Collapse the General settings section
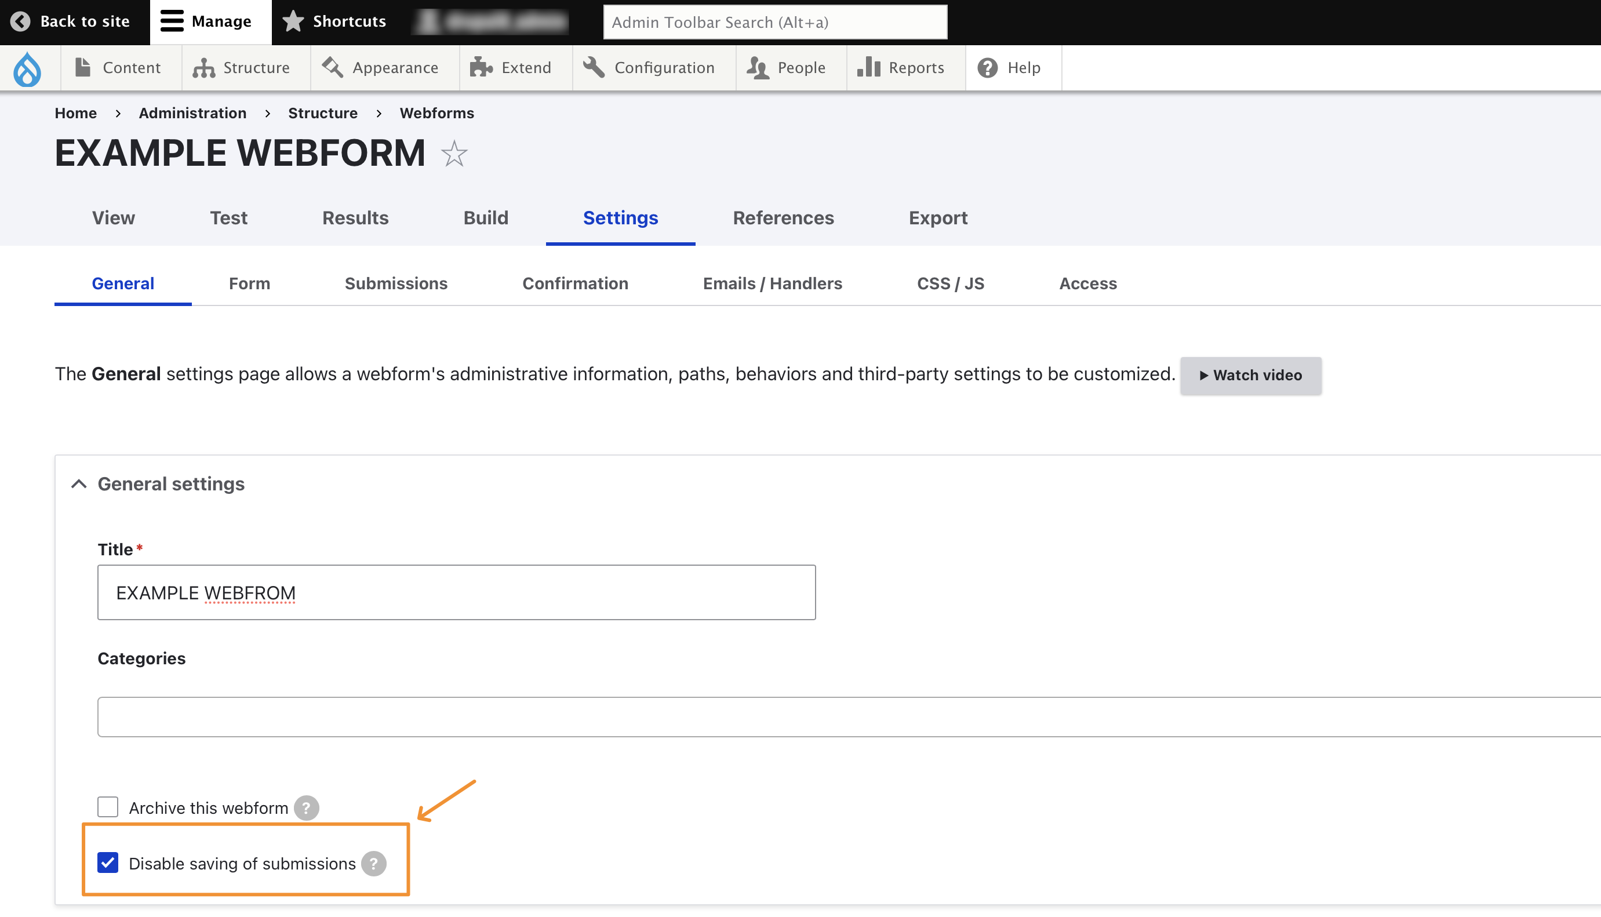The image size is (1601, 917). tap(79, 483)
